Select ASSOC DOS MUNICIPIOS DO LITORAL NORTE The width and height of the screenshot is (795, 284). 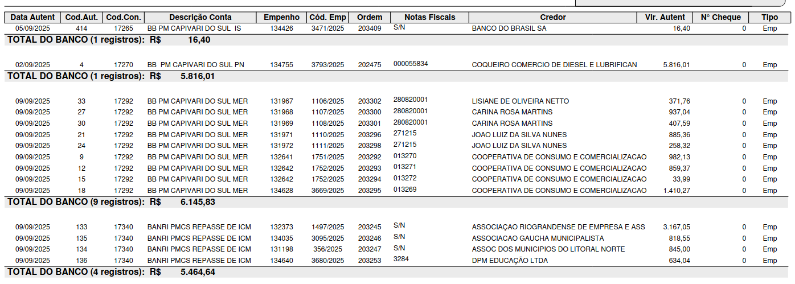(548, 249)
